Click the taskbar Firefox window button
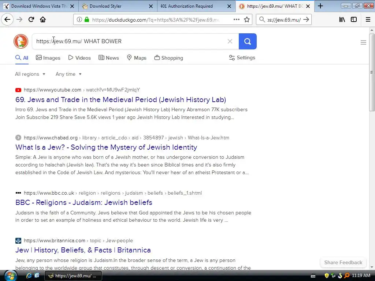Viewport: 375px width, 281px height. (73, 276)
